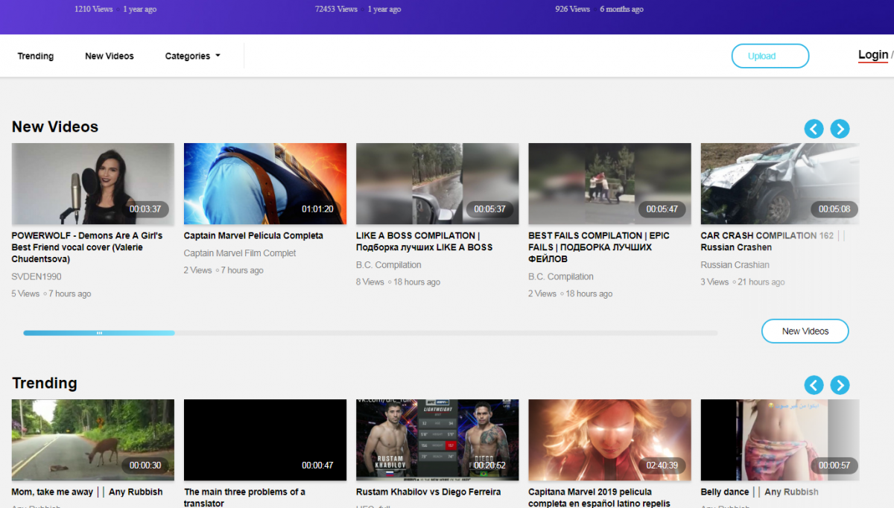
Task: Open the BEST FAILS COMPILATION title link
Action: point(599,247)
